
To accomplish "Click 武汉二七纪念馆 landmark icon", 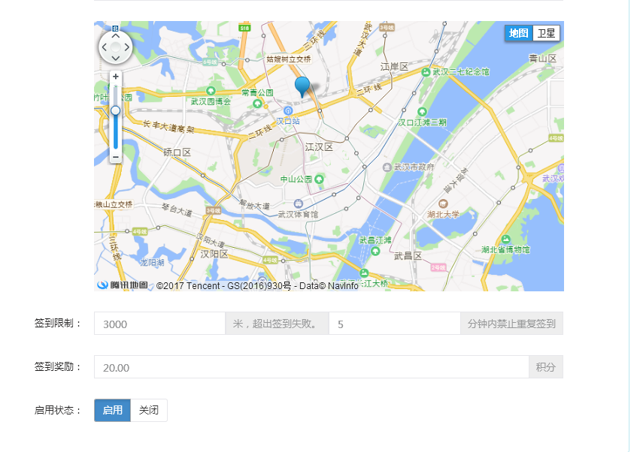I will click(x=426, y=72).
